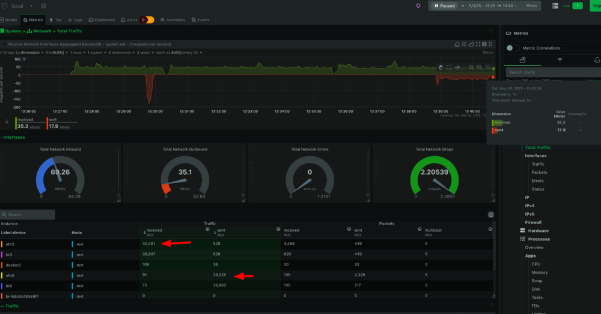601x314 pixels.
Task: Click the interfaces table Search field
Action: (28, 214)
